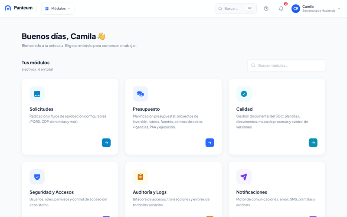
Task: Open the notifications bell
Action: pyautogui.click(x=281, y=8)
